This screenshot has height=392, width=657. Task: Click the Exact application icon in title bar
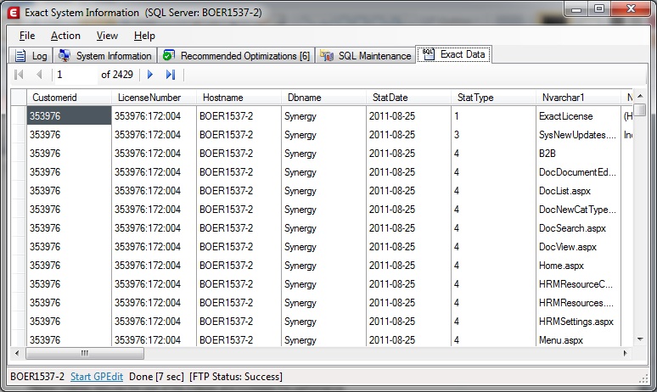tap(14, 13)
